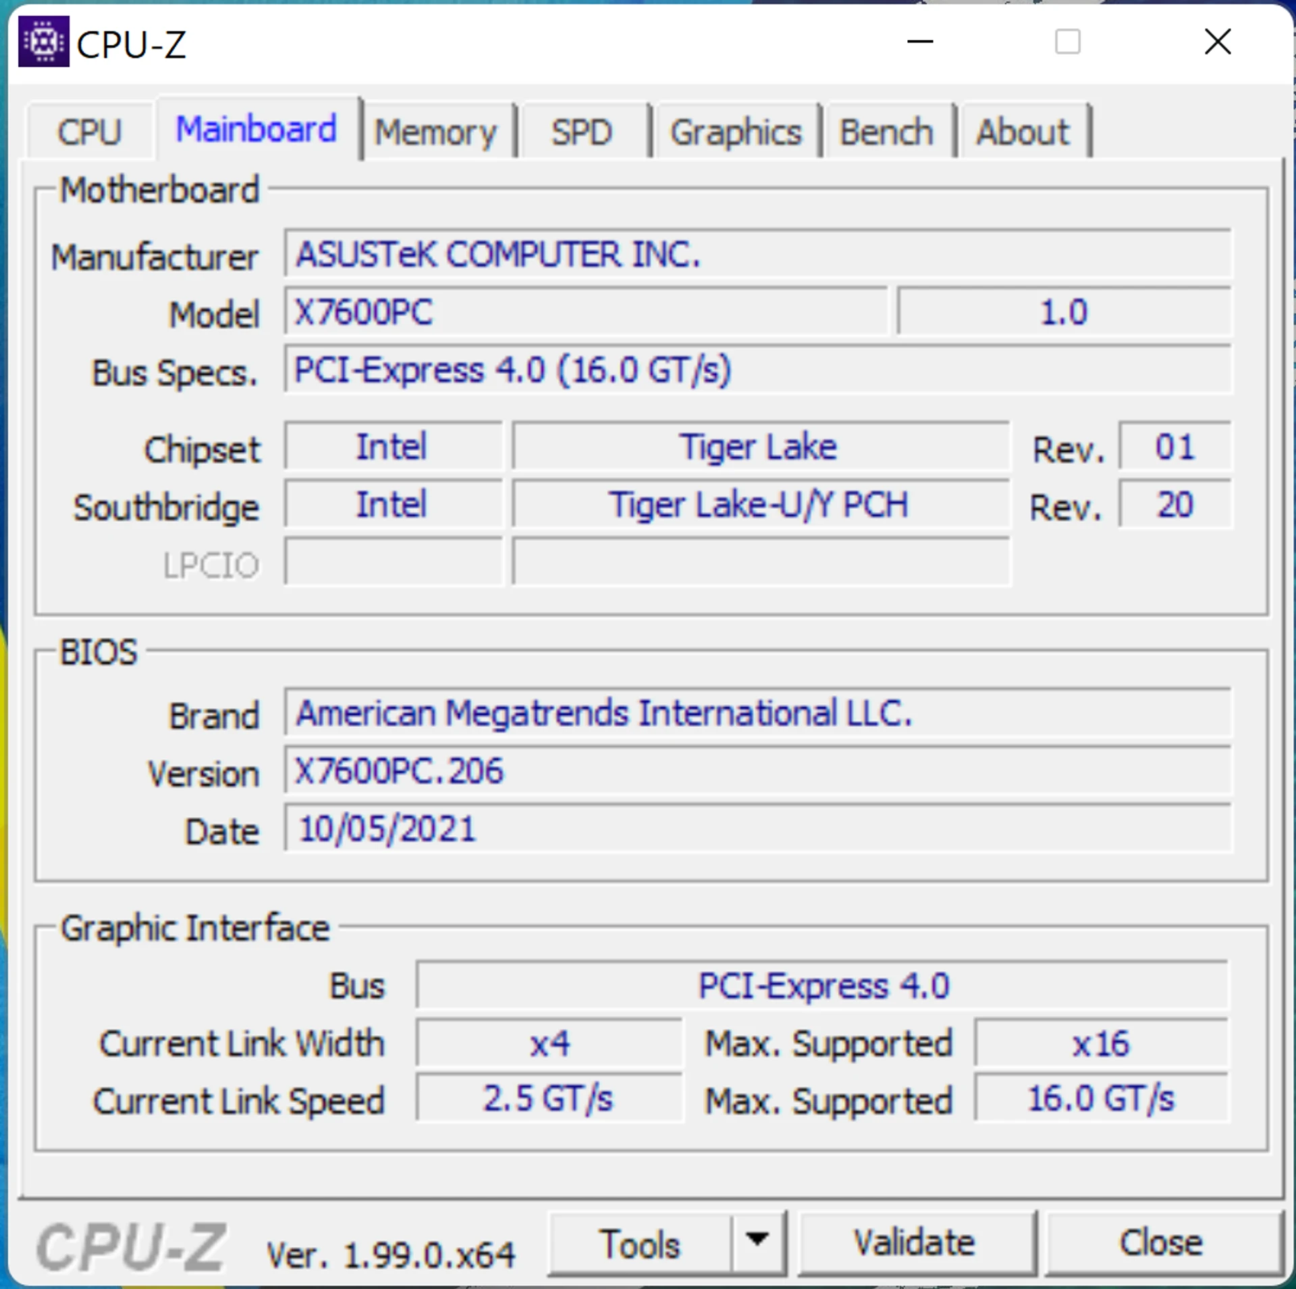Click the Southbridge vendor Intel field
This screenshot has width=1296, height=1289.
pos(394,504)
